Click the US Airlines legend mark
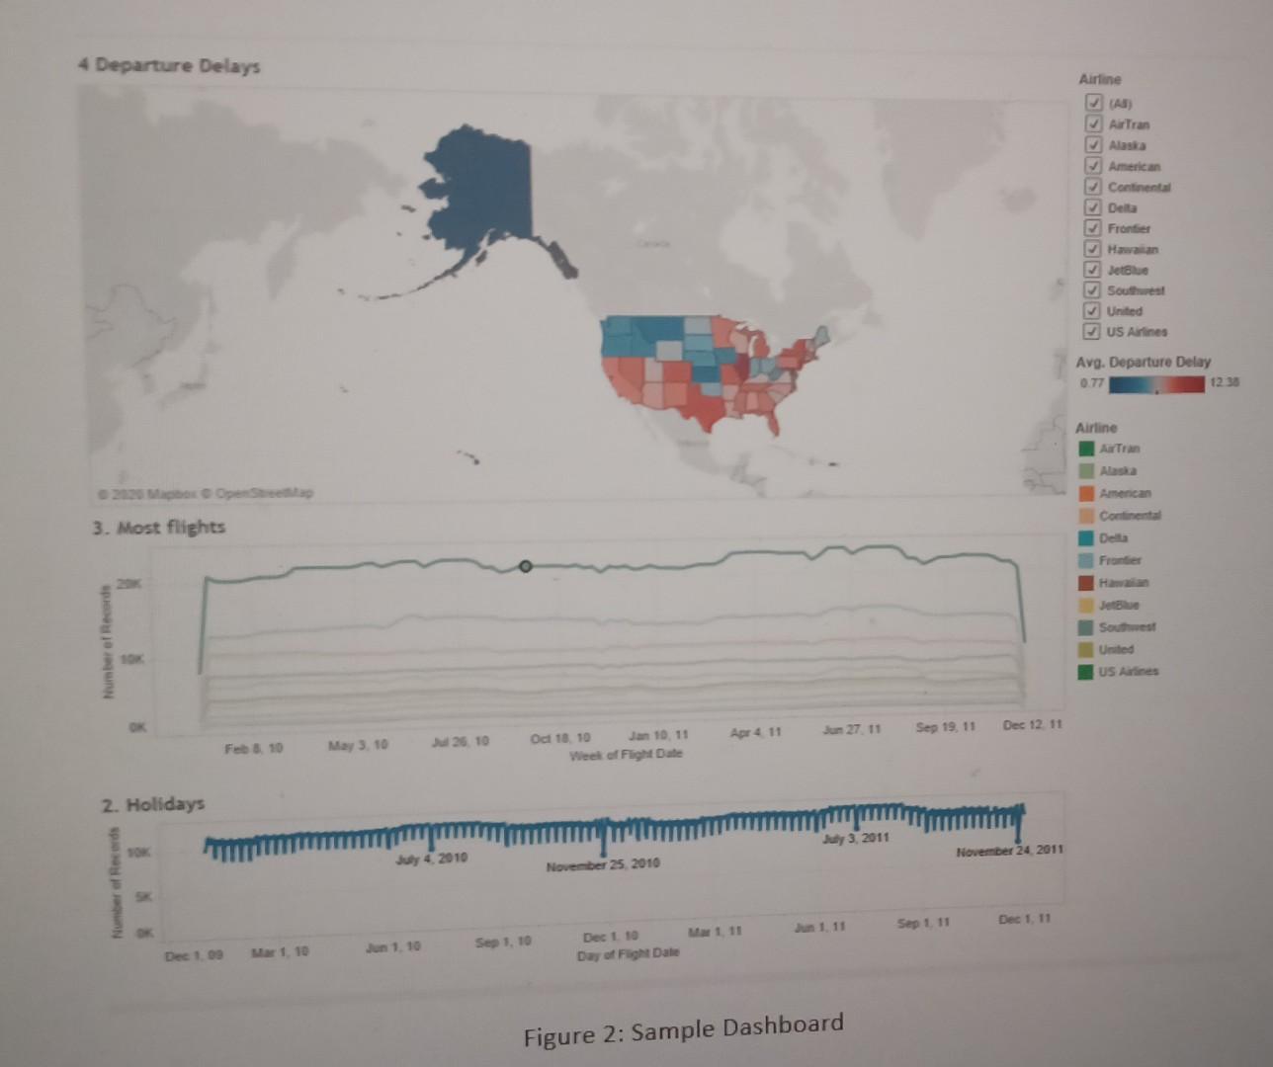Screen dimensions: 1273x1067 [x=1090, y=671]
